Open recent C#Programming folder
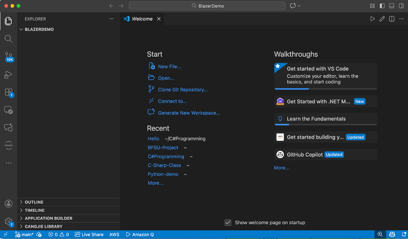408x239 pixels. click(166, 156)
